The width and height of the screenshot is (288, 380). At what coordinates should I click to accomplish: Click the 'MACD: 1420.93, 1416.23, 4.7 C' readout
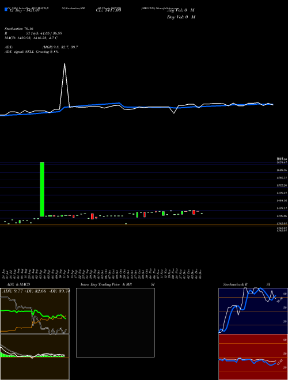(x=31, y=38)
